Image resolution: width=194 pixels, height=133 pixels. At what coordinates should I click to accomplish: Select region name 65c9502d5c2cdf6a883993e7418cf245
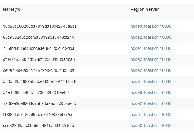pyautogui.click(x=39, y=37)
